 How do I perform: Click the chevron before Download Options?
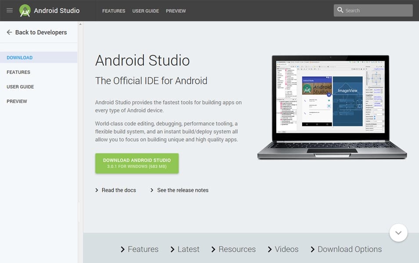tap(313, 249)
